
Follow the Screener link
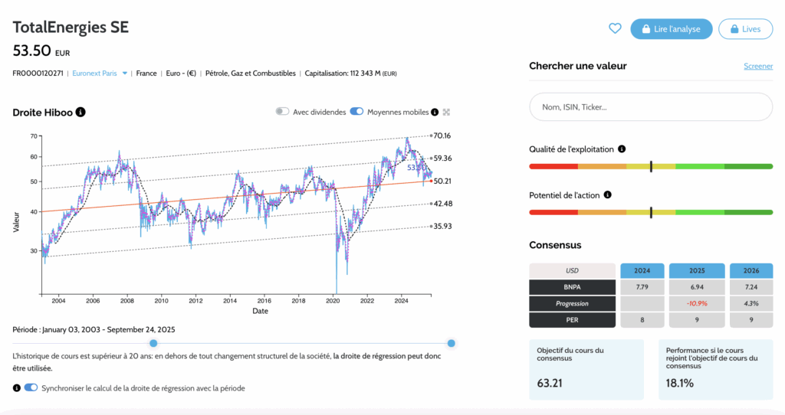coord(757,67)
